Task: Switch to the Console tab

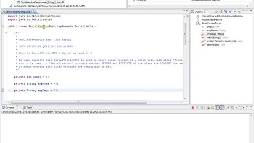Action: (10, 108)
